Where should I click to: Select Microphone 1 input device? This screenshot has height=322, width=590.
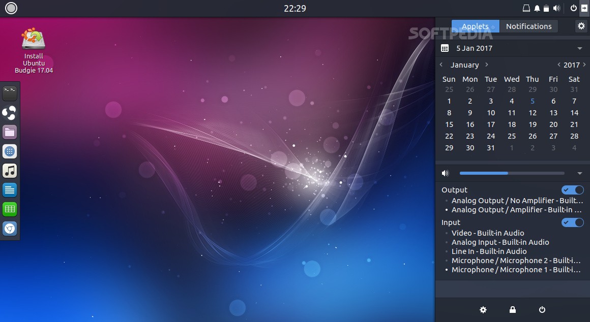pyautogui.click(x=516, y=270)
